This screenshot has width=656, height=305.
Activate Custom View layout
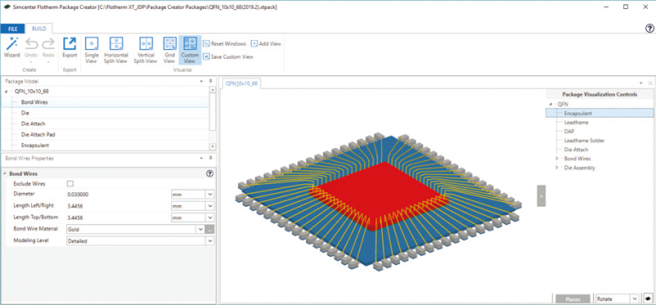(190, 50)
